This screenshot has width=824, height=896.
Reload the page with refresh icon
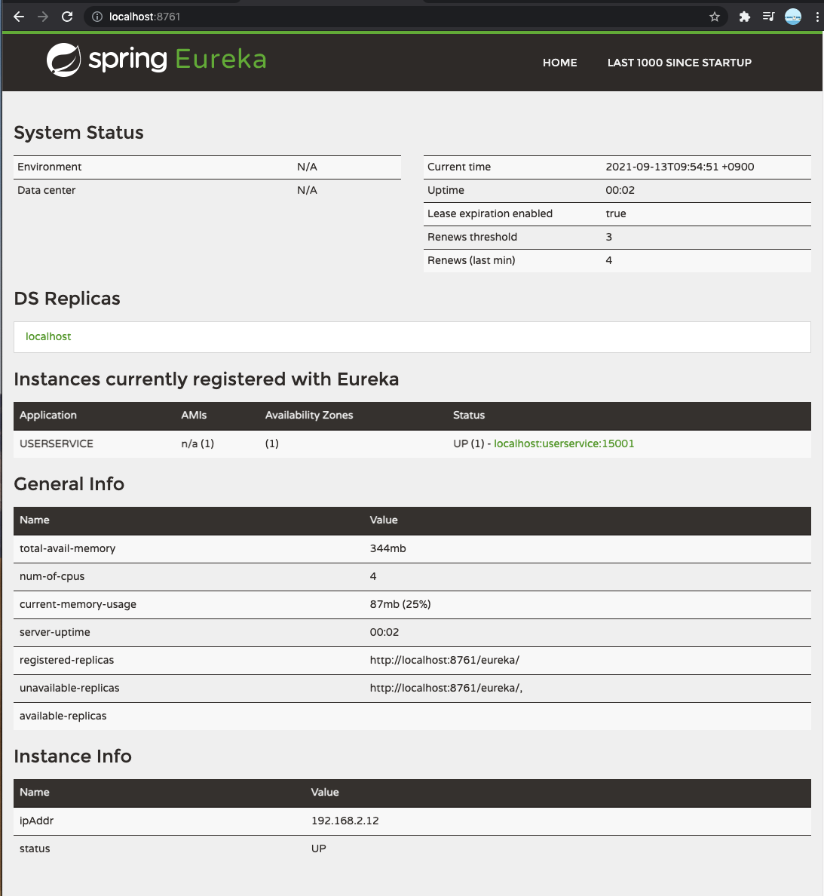(x=67, y=17)
